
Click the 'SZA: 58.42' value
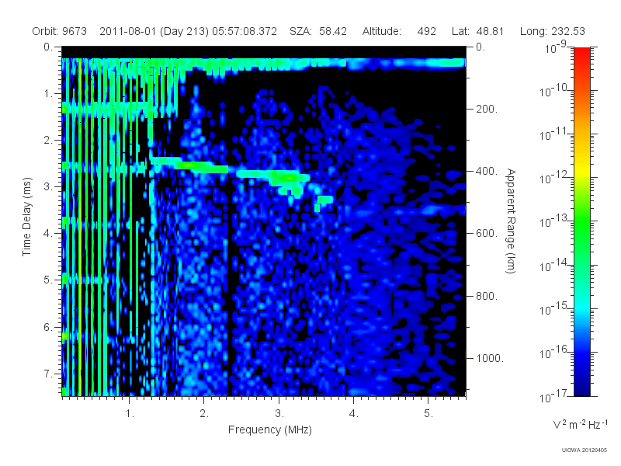click(318, 31)
